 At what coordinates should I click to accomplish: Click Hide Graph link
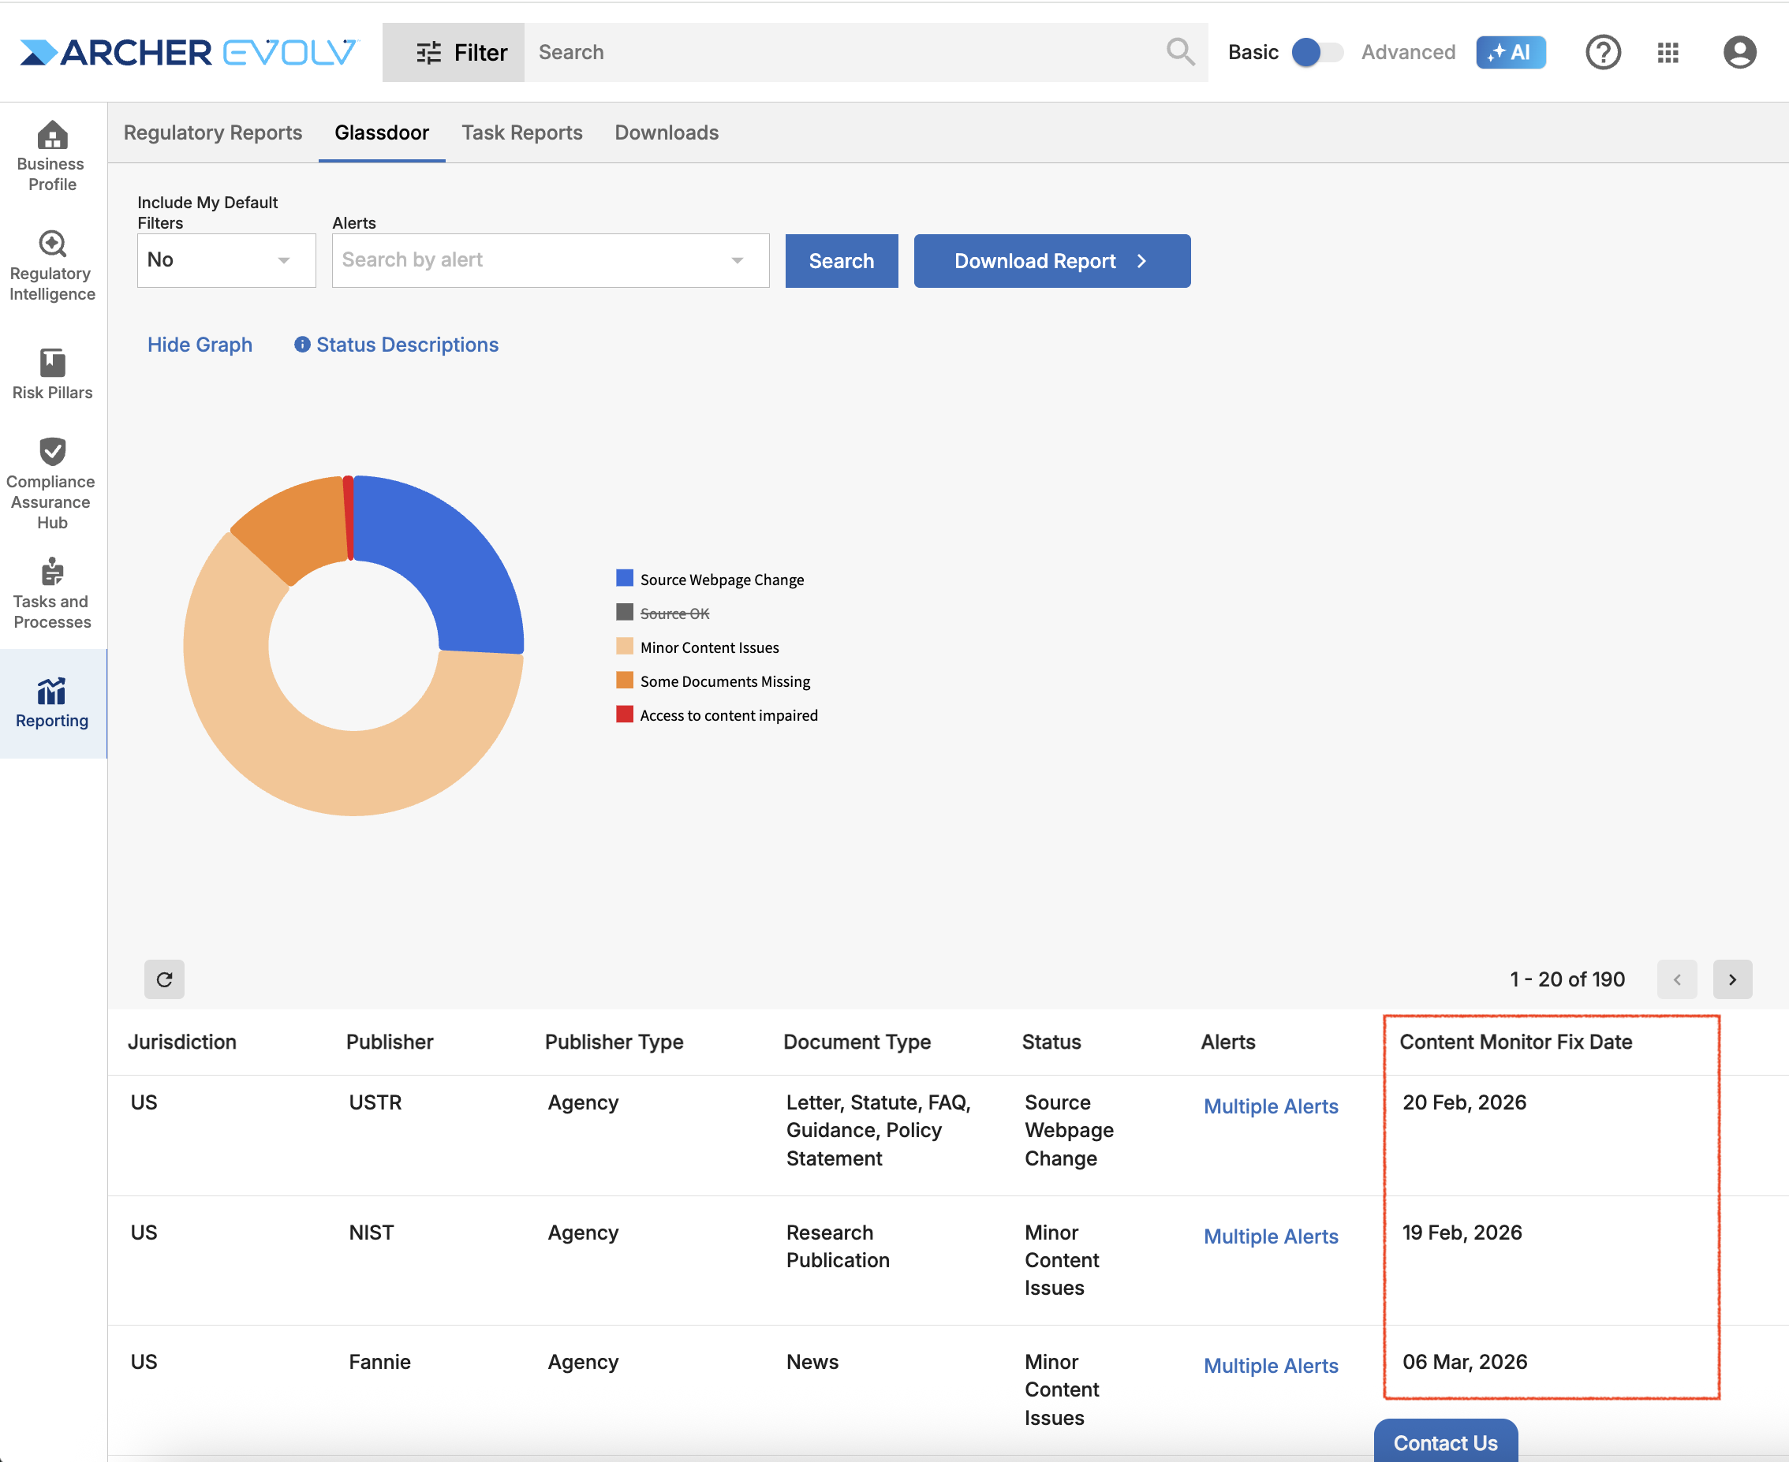tap(200, 345)
